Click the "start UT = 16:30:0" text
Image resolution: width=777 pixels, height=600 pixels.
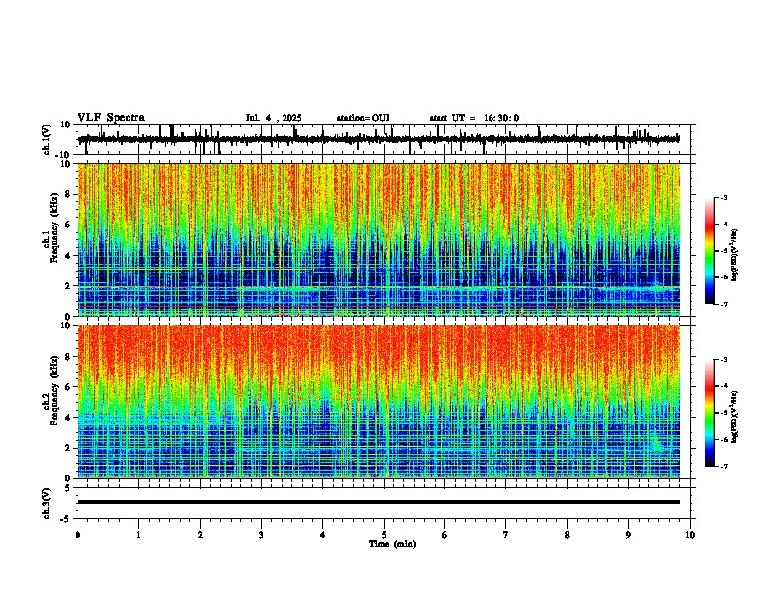(x=474, y=118)
